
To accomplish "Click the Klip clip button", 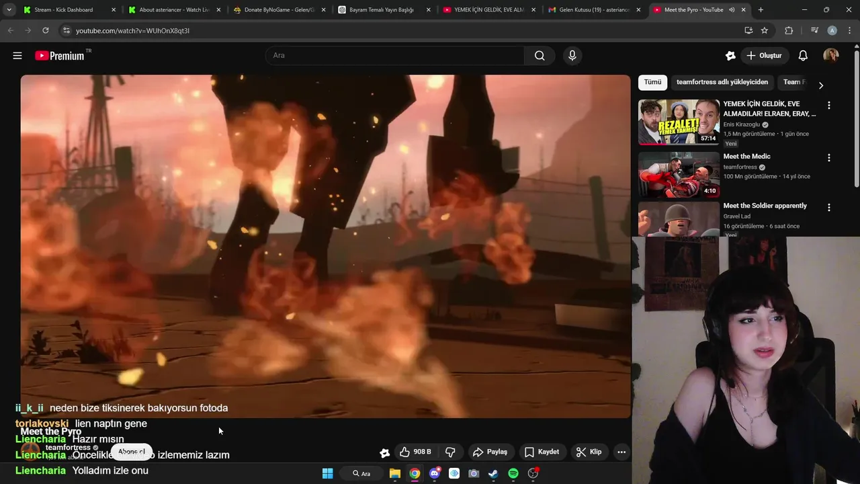I will tap(589, 452).
